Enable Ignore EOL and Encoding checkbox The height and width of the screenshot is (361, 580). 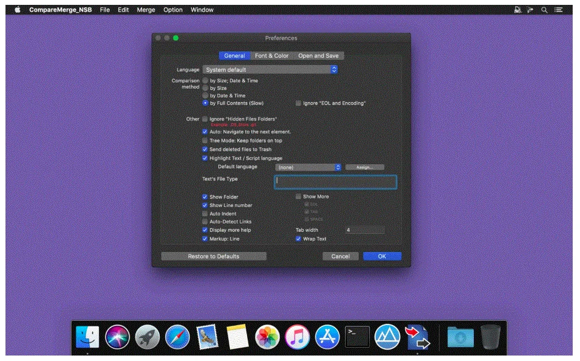point(298,103)
